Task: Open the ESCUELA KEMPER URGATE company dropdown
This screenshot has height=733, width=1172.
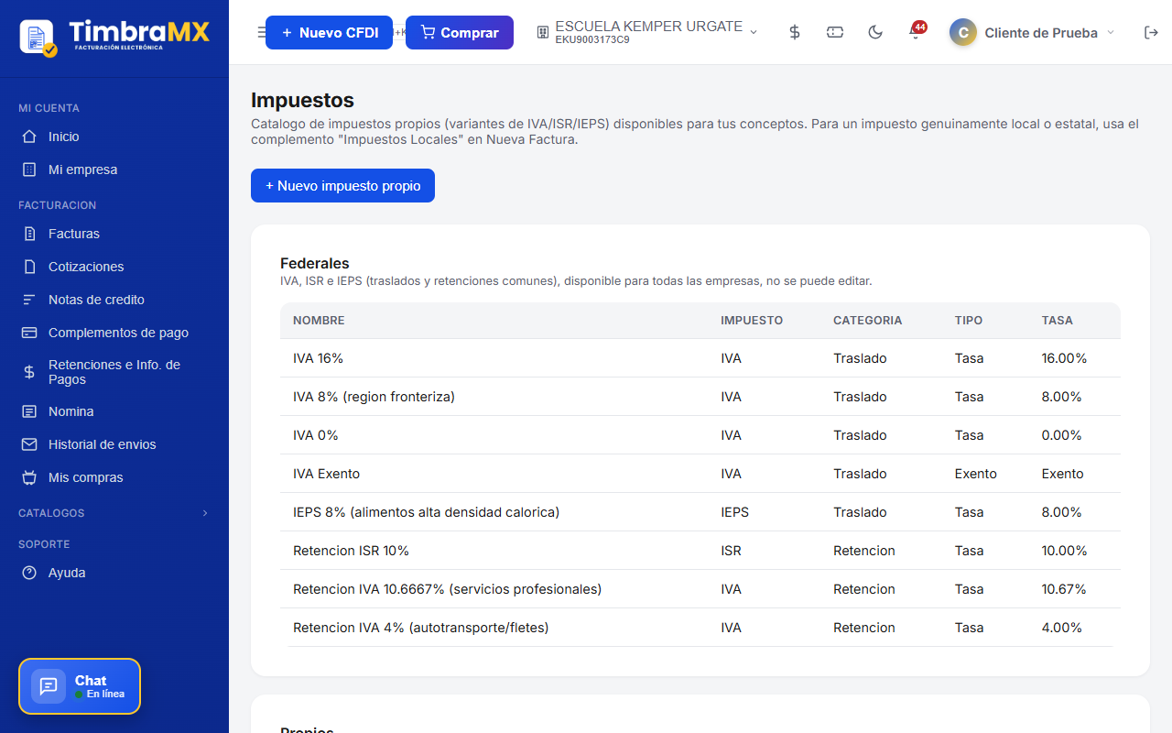Action: (647, 32)
